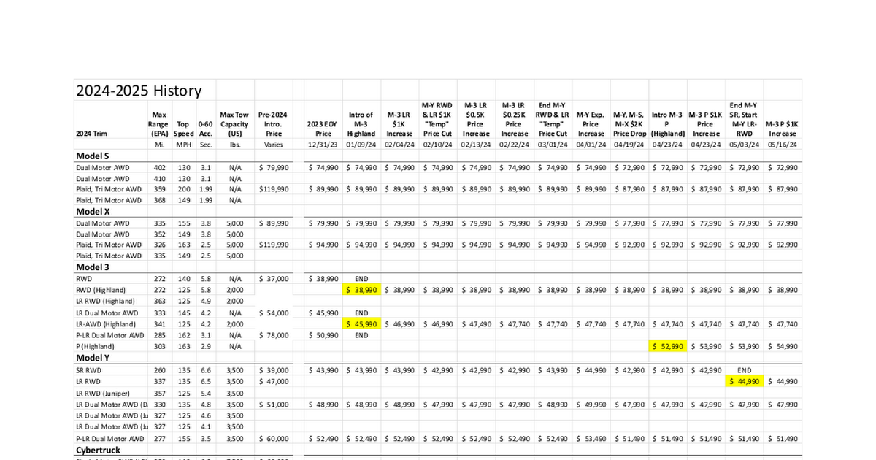The width and height of the screenshot is (876, 460).
Task: Select '$37,000' pre-2024 price for Model 3 RWD
Action: (x=274, y=279)
